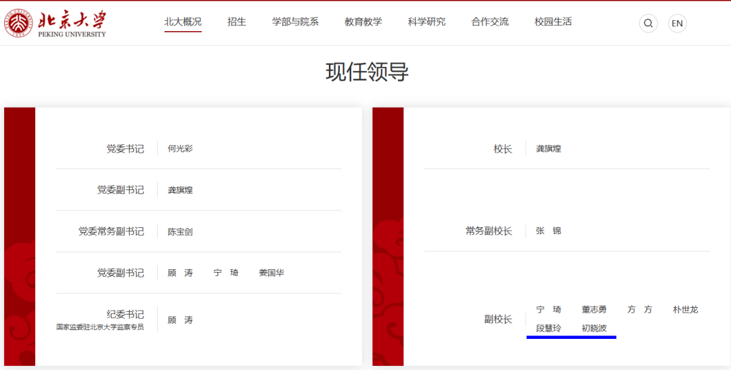Click the name 何光彩 beside 党委书记
Image resolution: width=731 pixels, height=370 pixels.
pos(180,148)
